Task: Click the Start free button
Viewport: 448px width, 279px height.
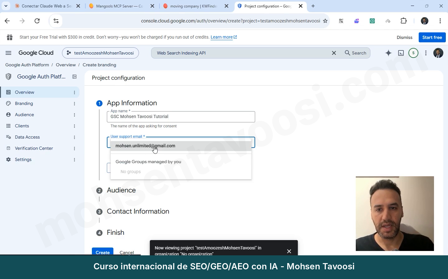Action: [432, 37]
